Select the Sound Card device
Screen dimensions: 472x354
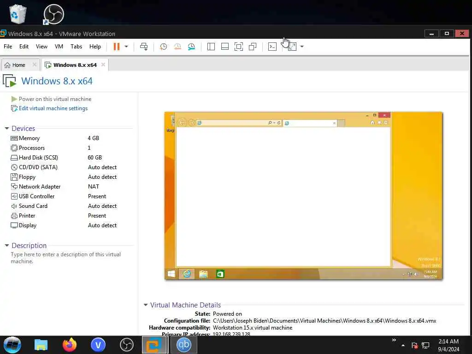pos(65,206)
